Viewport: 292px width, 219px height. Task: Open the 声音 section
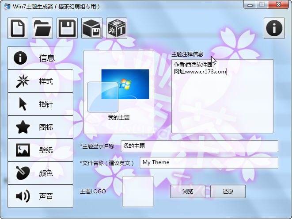(40, 196)
